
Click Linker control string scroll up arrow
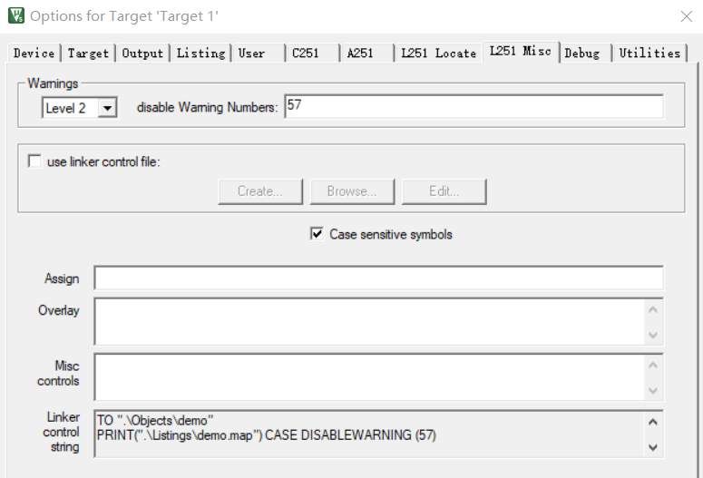[x=653, y=422]
